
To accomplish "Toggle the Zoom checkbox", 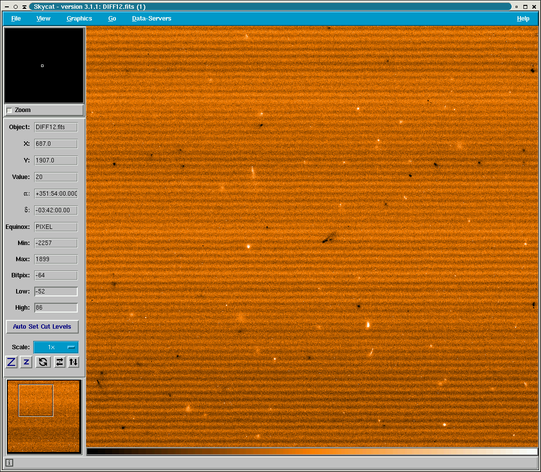I will [x=9, y=111].
